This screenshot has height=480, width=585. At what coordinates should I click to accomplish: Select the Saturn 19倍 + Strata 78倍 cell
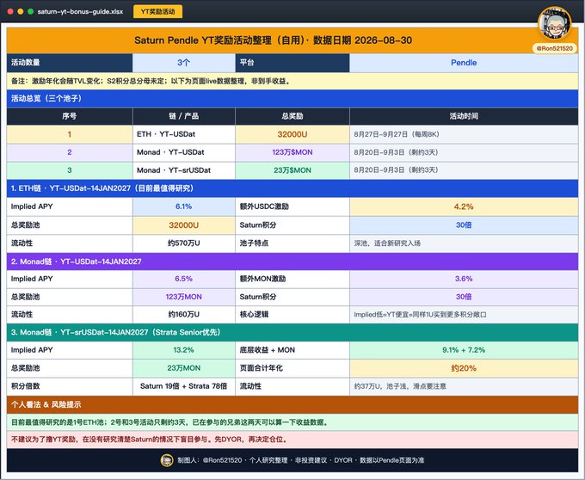point(184,386)
